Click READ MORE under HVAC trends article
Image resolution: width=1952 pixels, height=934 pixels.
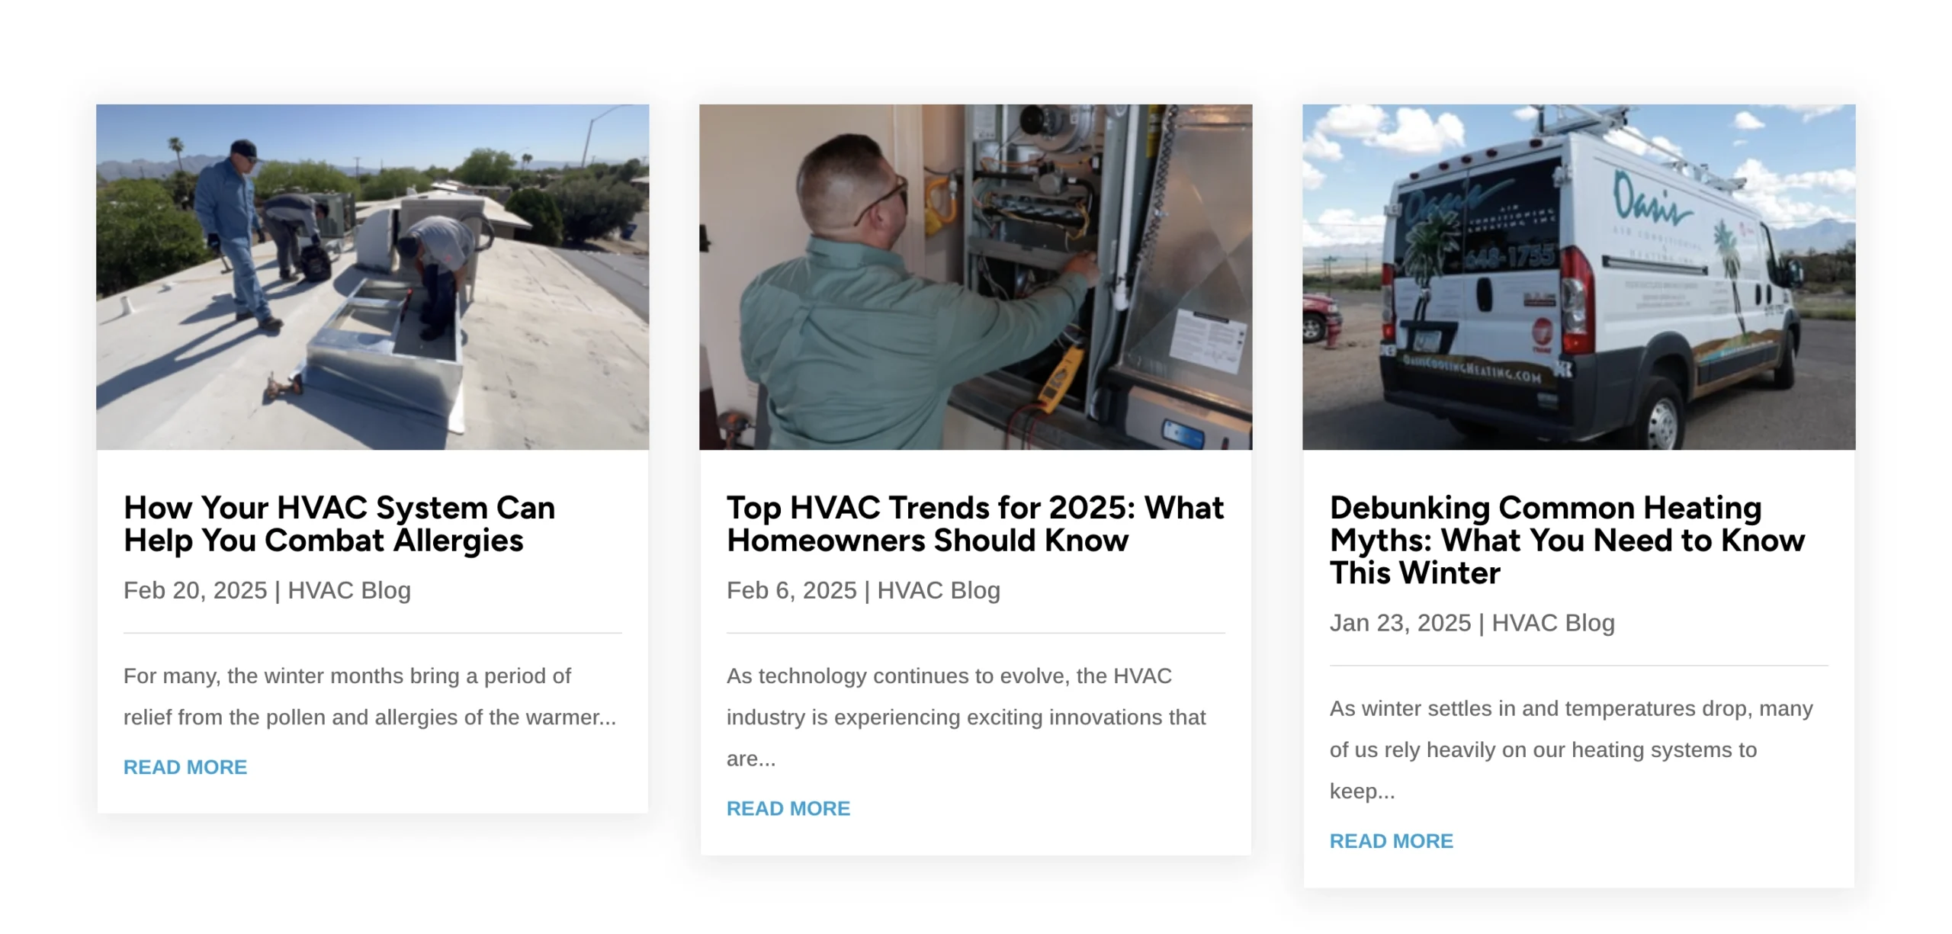[788, 808]
